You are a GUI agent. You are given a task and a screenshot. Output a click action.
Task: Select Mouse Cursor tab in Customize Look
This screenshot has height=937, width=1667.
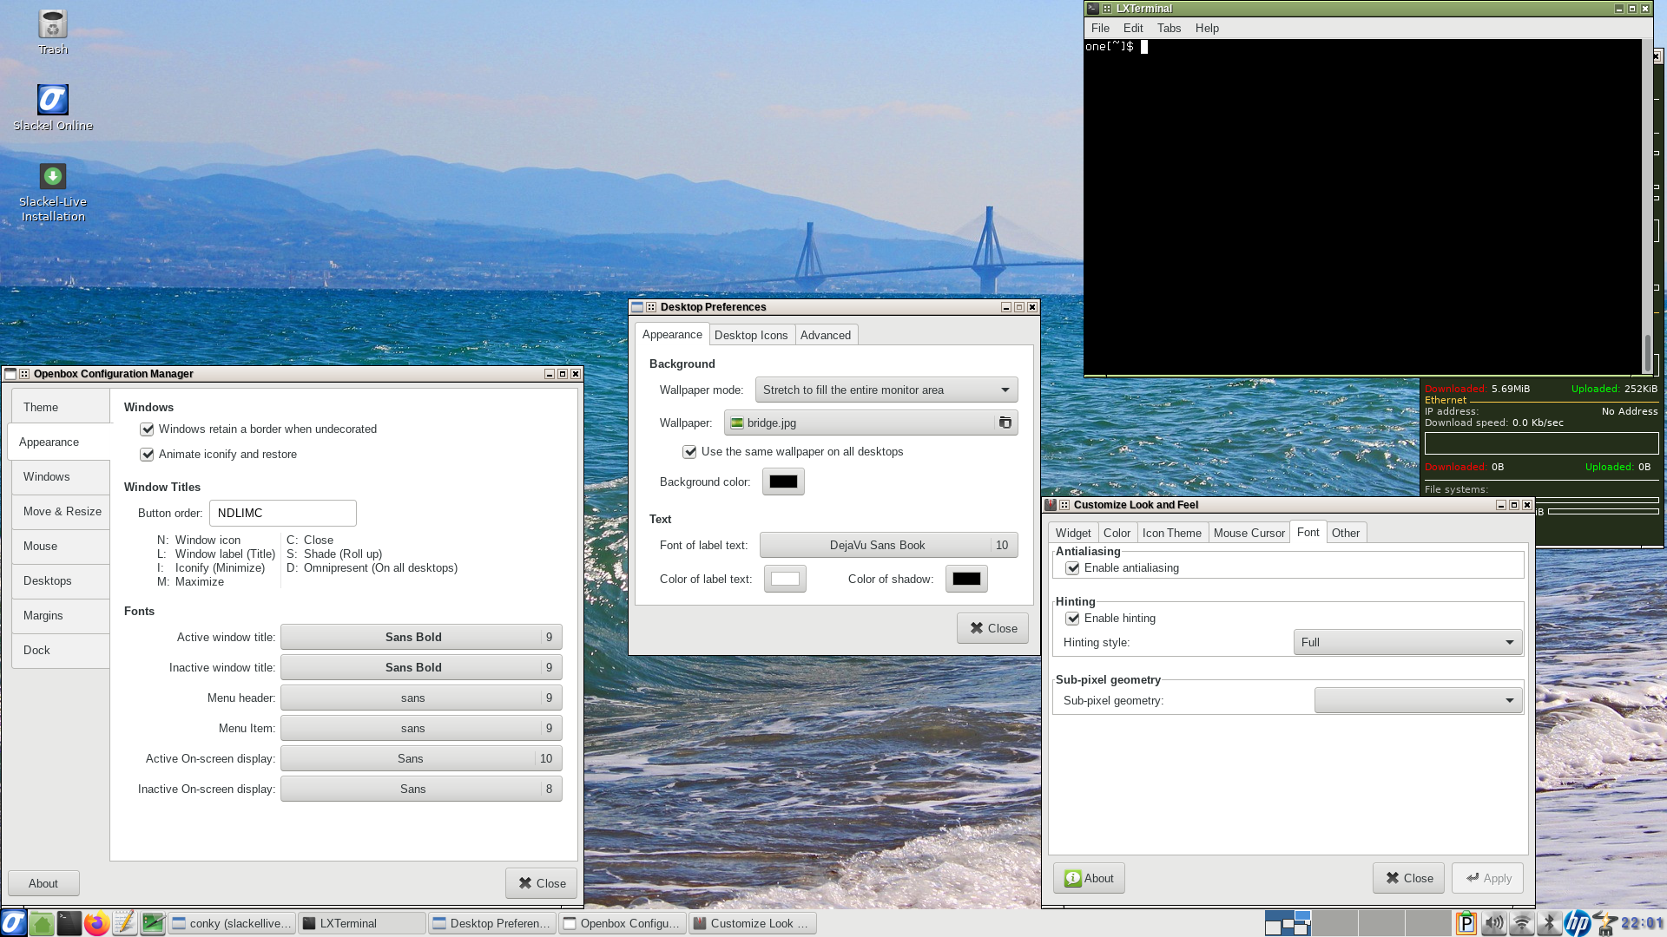tap(1249, 533)
